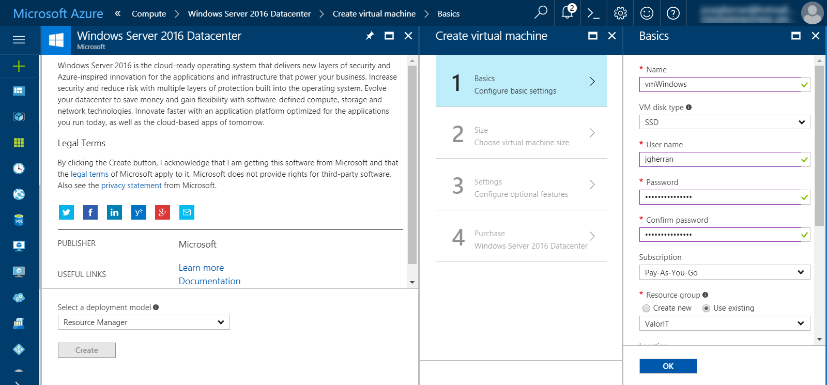827x385 pixels.
Task: Open Subscription Pay-As-You-Go dropdown
Action: coord(725,272)
